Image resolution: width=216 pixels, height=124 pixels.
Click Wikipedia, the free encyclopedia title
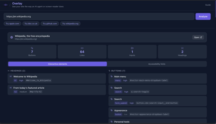click(x=32, y=36)
